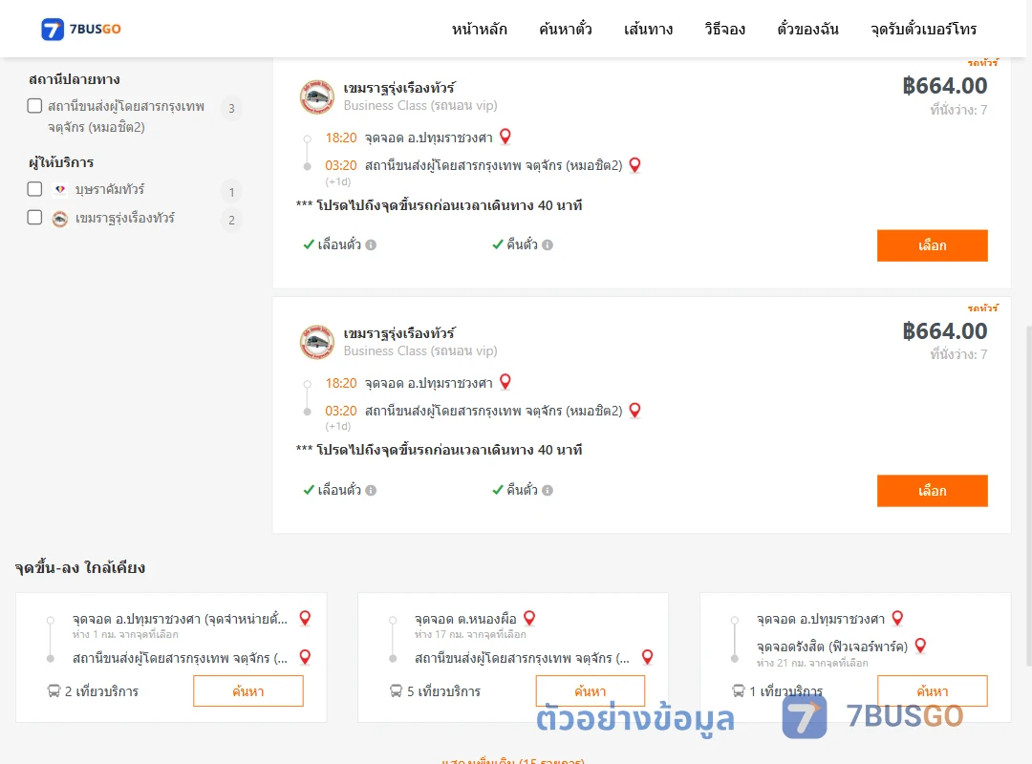Check the หมอชิต2 destination station filter
This screenshot has height=764, width=1032.
[35, 106]
